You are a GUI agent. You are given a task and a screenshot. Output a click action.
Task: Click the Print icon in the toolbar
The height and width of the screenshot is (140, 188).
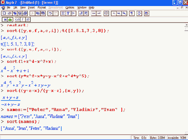click(x=25, y=13)
